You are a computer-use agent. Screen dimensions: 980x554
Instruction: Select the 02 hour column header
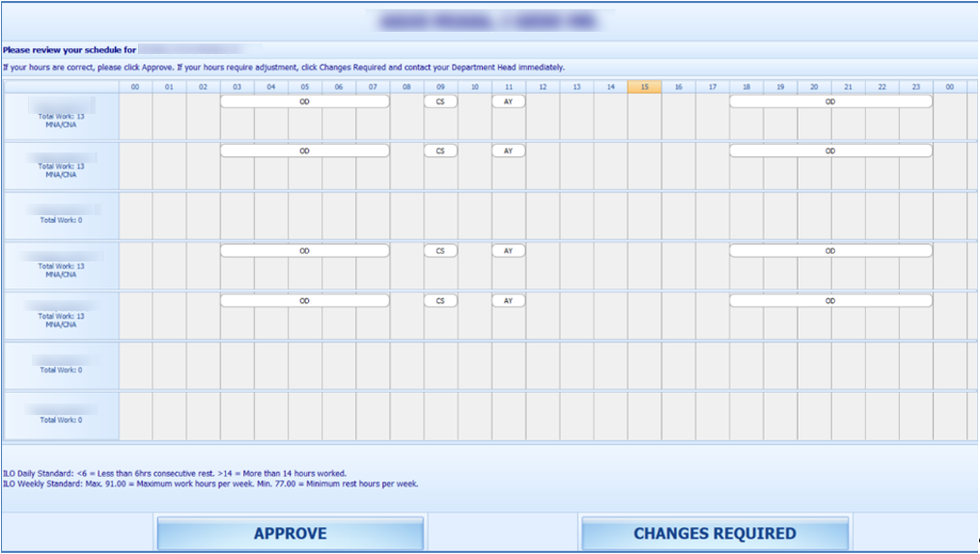tap(203, 87)
